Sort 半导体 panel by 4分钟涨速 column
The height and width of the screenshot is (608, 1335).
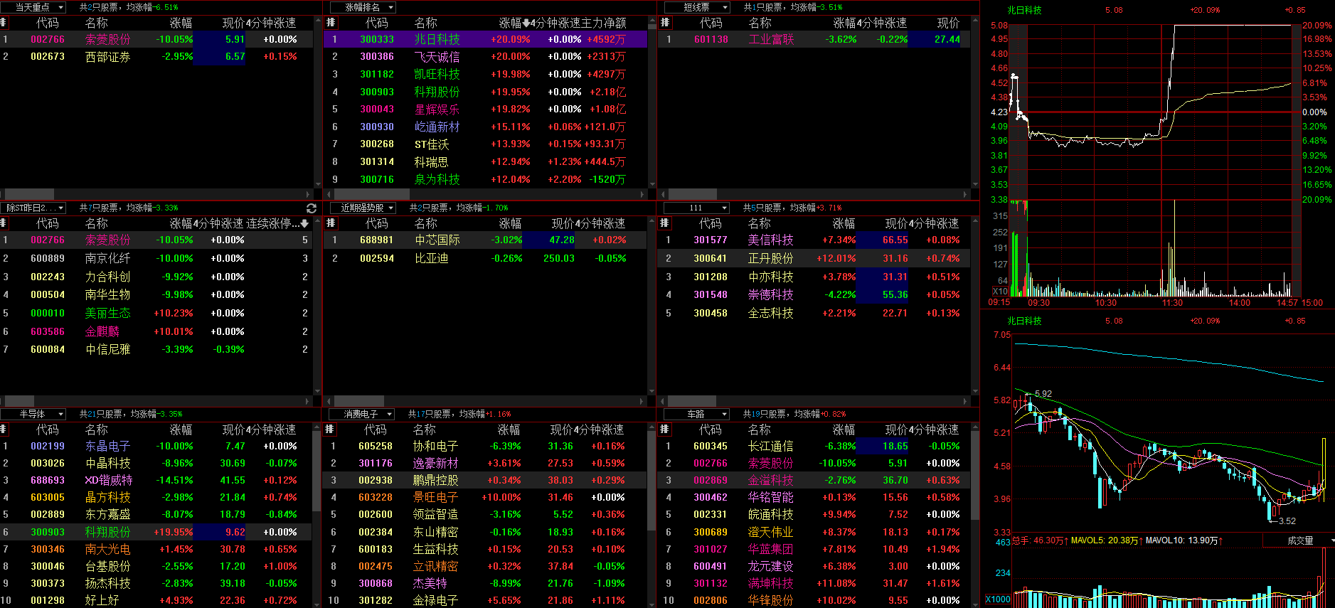tap(271, 430)
